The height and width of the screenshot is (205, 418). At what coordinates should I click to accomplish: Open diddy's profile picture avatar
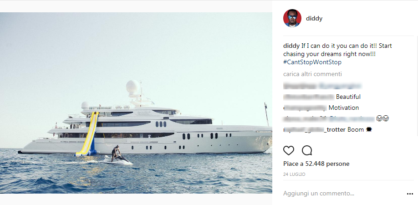coord(292,19)
